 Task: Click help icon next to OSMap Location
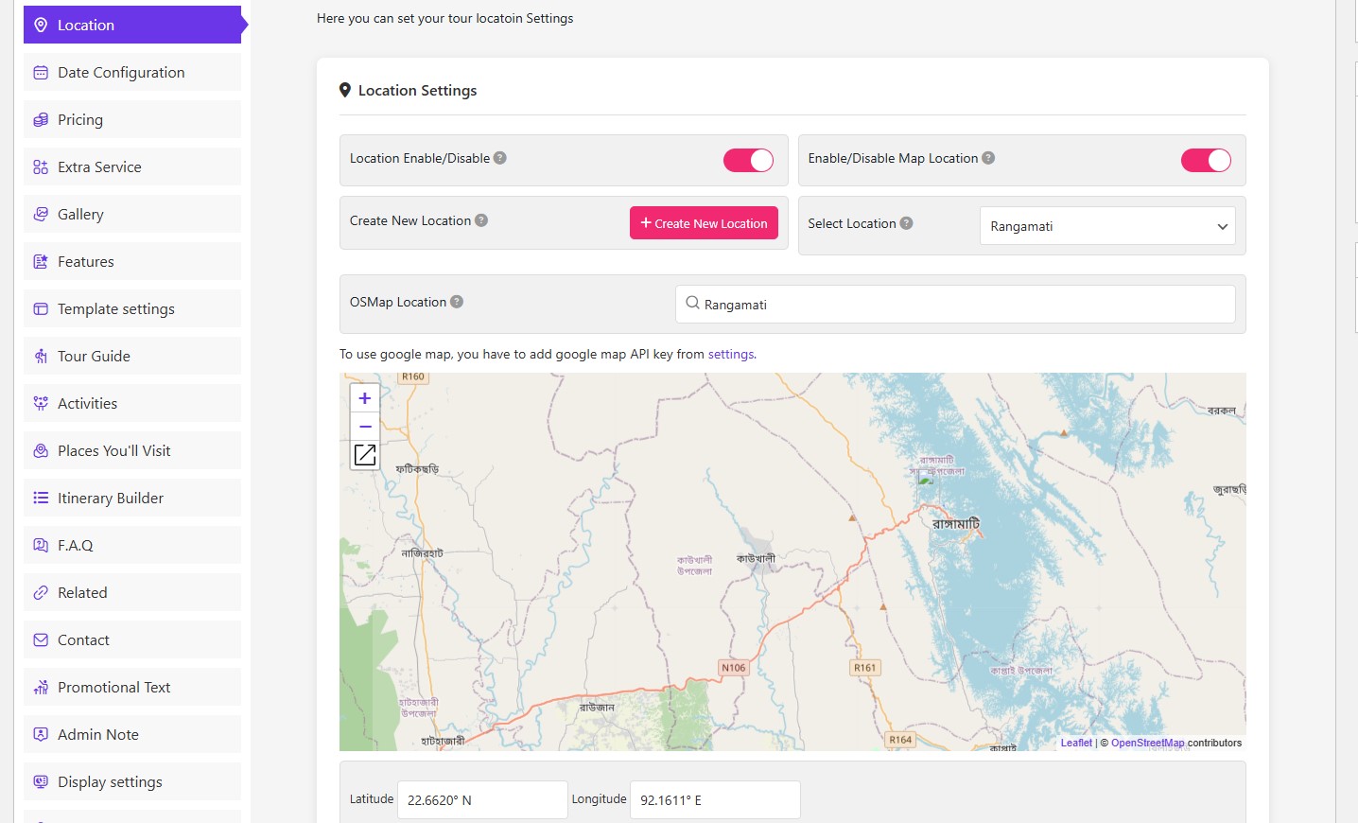[457, 302]
